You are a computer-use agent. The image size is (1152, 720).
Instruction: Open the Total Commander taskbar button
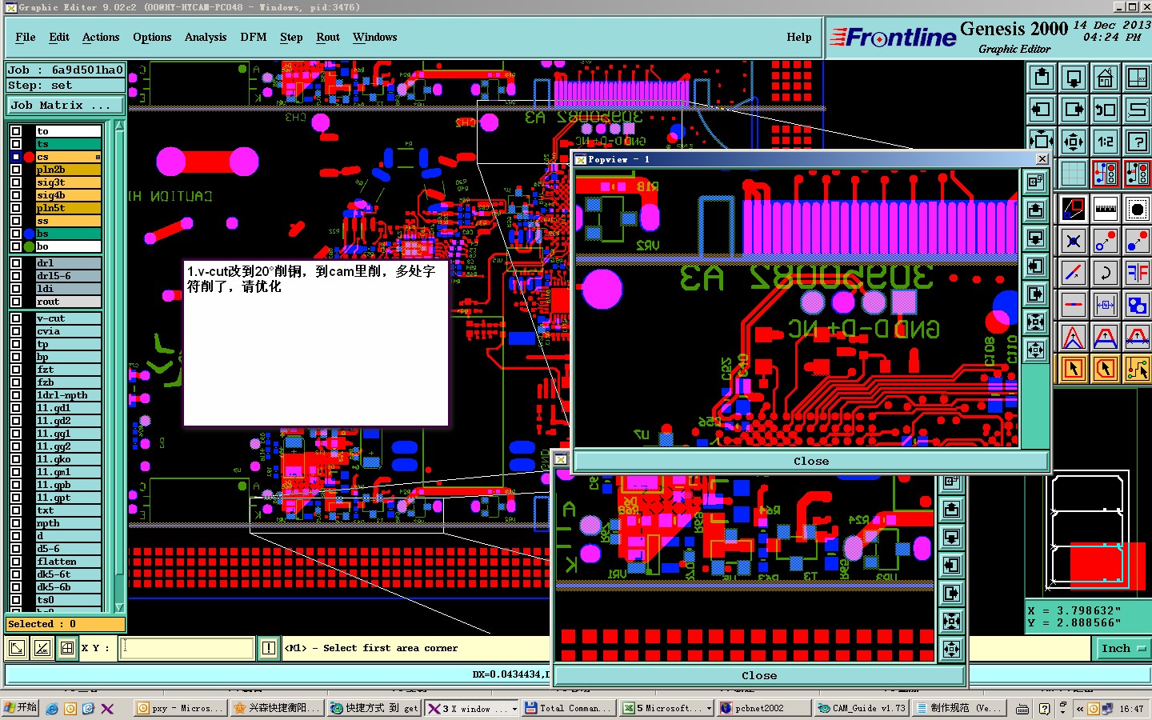click(x=570, y=709)
